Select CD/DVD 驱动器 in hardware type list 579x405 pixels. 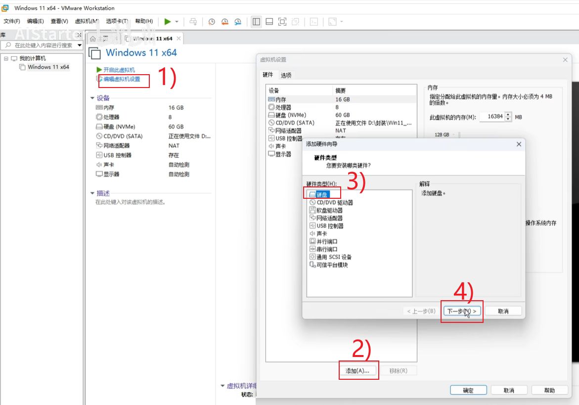pyautogui.click(x=334, y=202)
